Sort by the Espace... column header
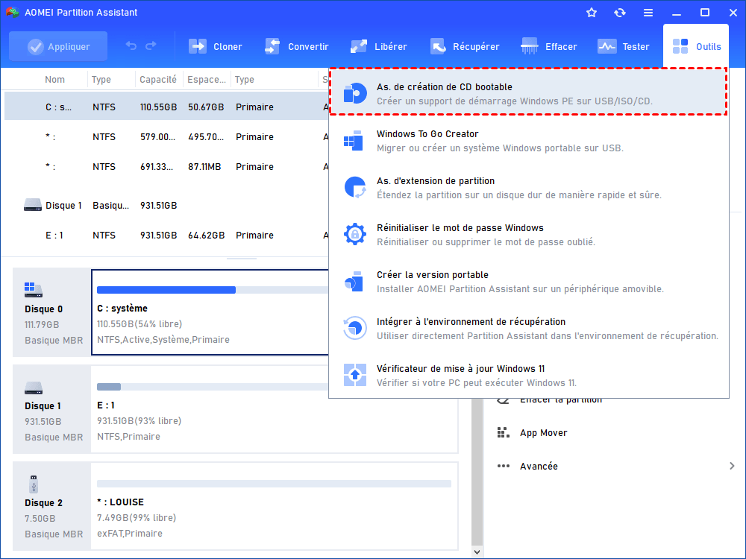This screenshot has height=559, width=746. tap(207, 80)
